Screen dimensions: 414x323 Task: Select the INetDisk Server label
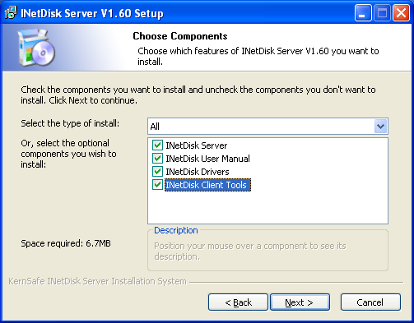click(197, 145)
